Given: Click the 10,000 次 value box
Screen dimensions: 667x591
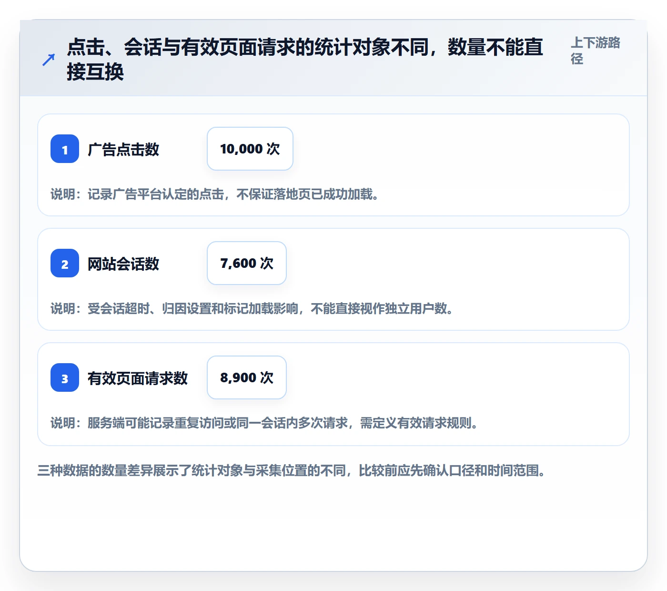Looking at the screenshot, I should 250,149.
